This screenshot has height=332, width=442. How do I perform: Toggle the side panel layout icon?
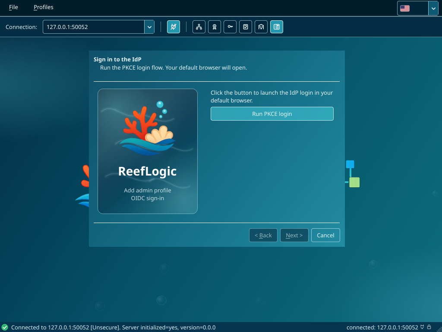tap(277, 27)
